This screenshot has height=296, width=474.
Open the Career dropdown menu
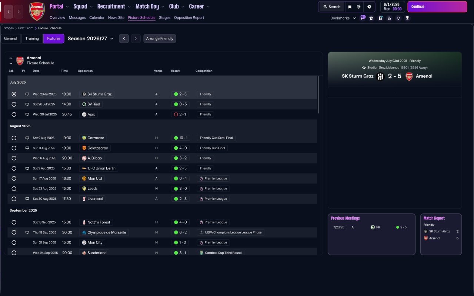click(199, 6)
